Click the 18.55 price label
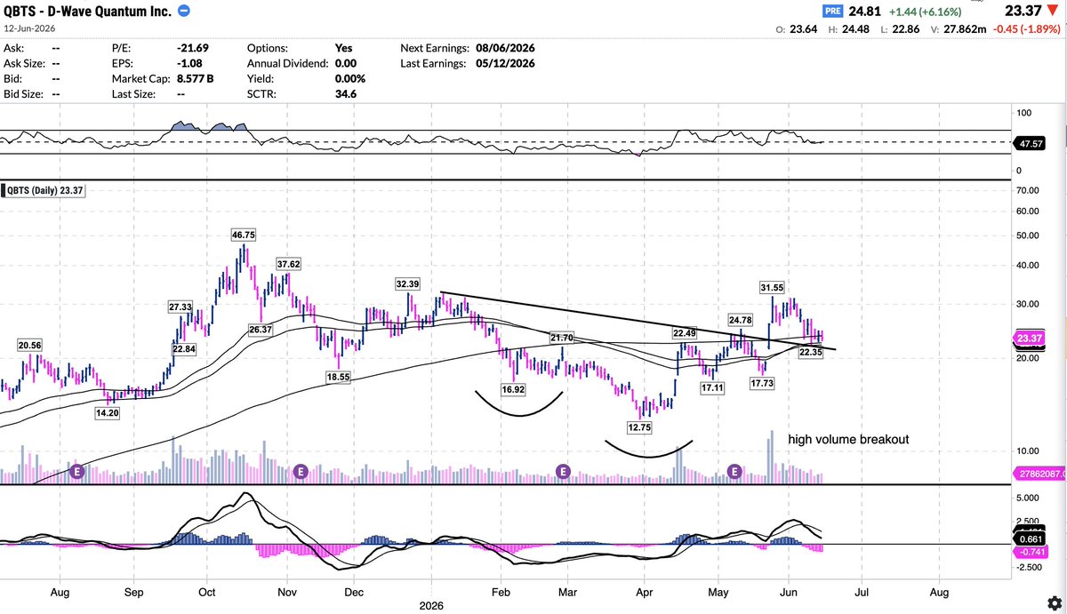The width and height of the screenshot is (1067, 614). [338, 377]
